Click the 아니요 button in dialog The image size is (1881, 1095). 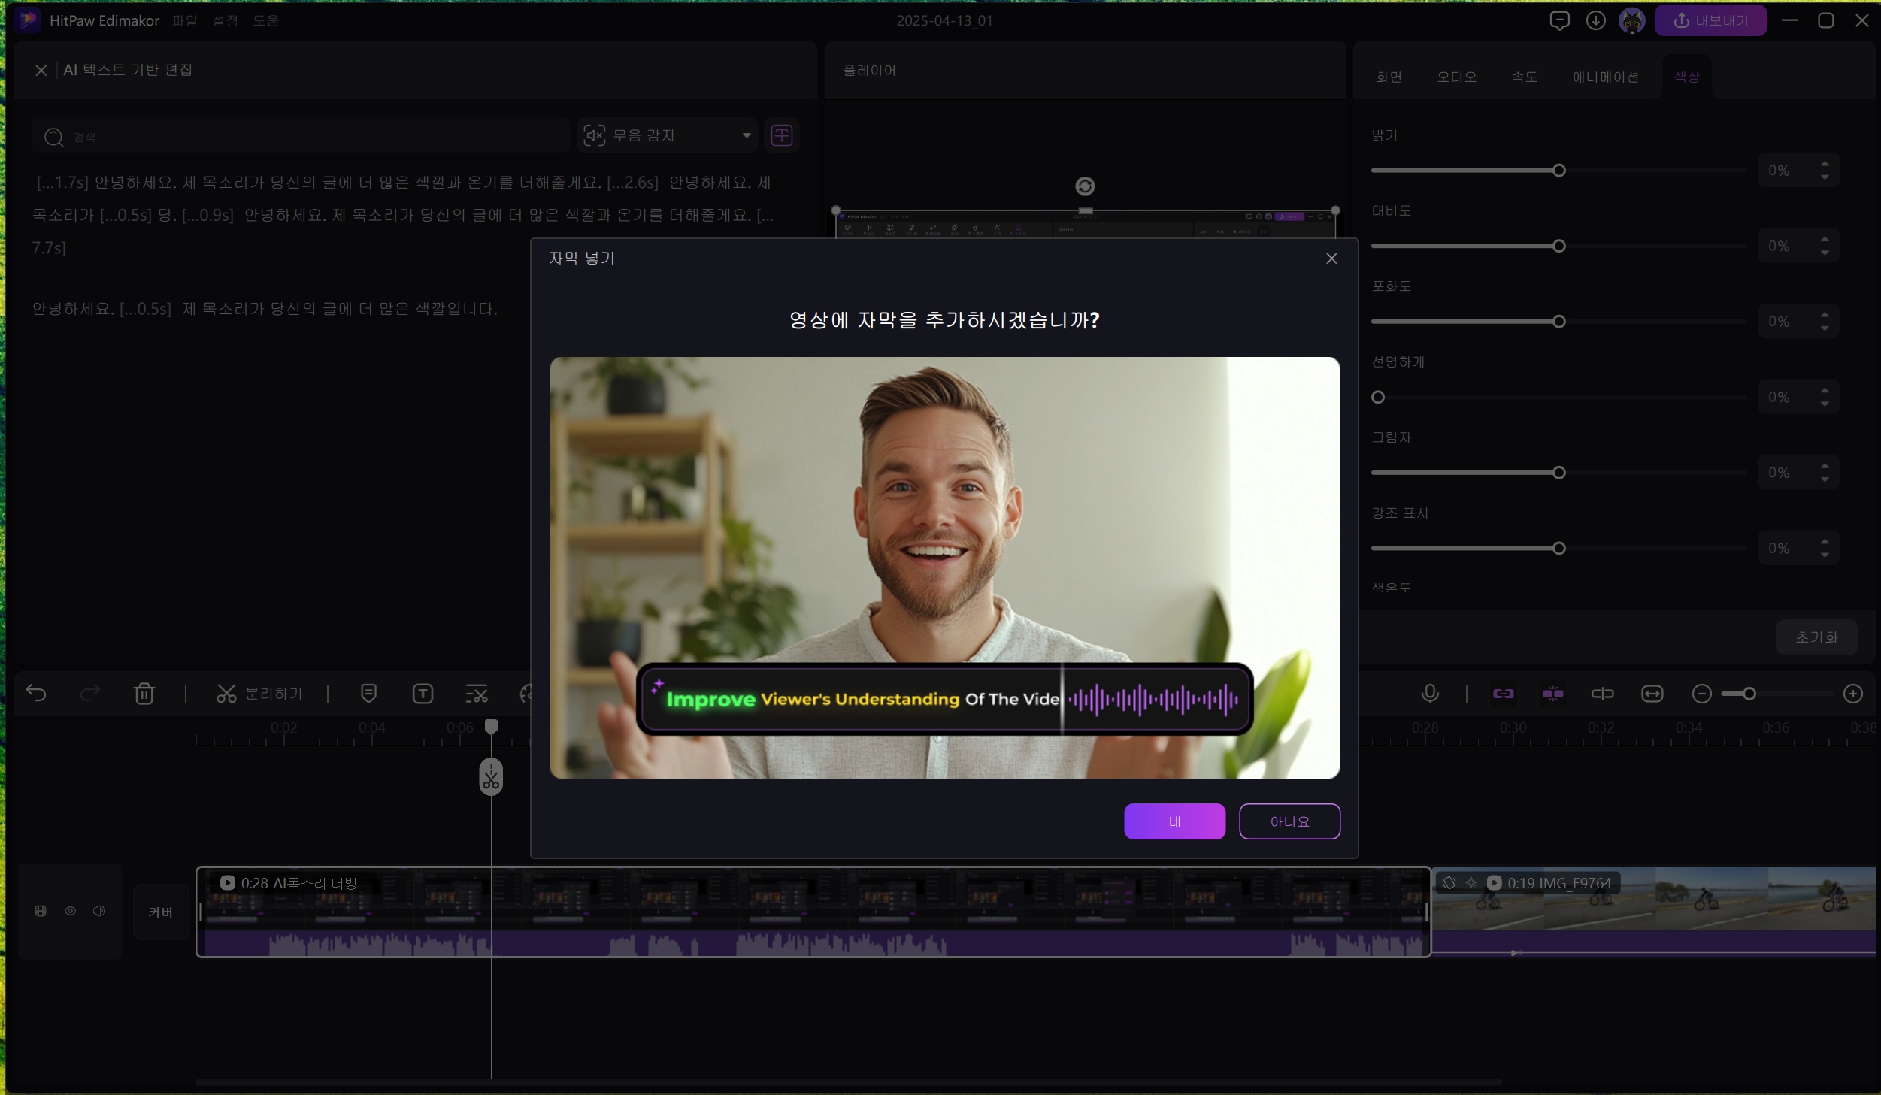click(x=1289, y=821)
